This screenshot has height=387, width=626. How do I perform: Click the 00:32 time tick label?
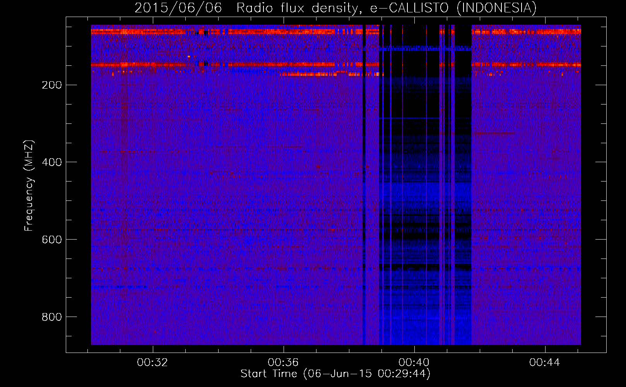pyautogui.click(x=152, y=362)
